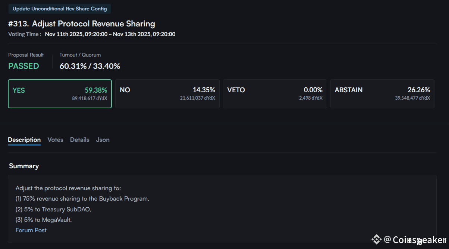Click the Binance logo watermark icon
The image size is (449, 249).
coord(377,239)
